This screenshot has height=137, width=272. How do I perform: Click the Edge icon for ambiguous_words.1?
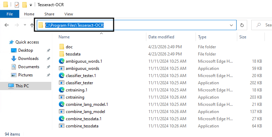point(62,61)
